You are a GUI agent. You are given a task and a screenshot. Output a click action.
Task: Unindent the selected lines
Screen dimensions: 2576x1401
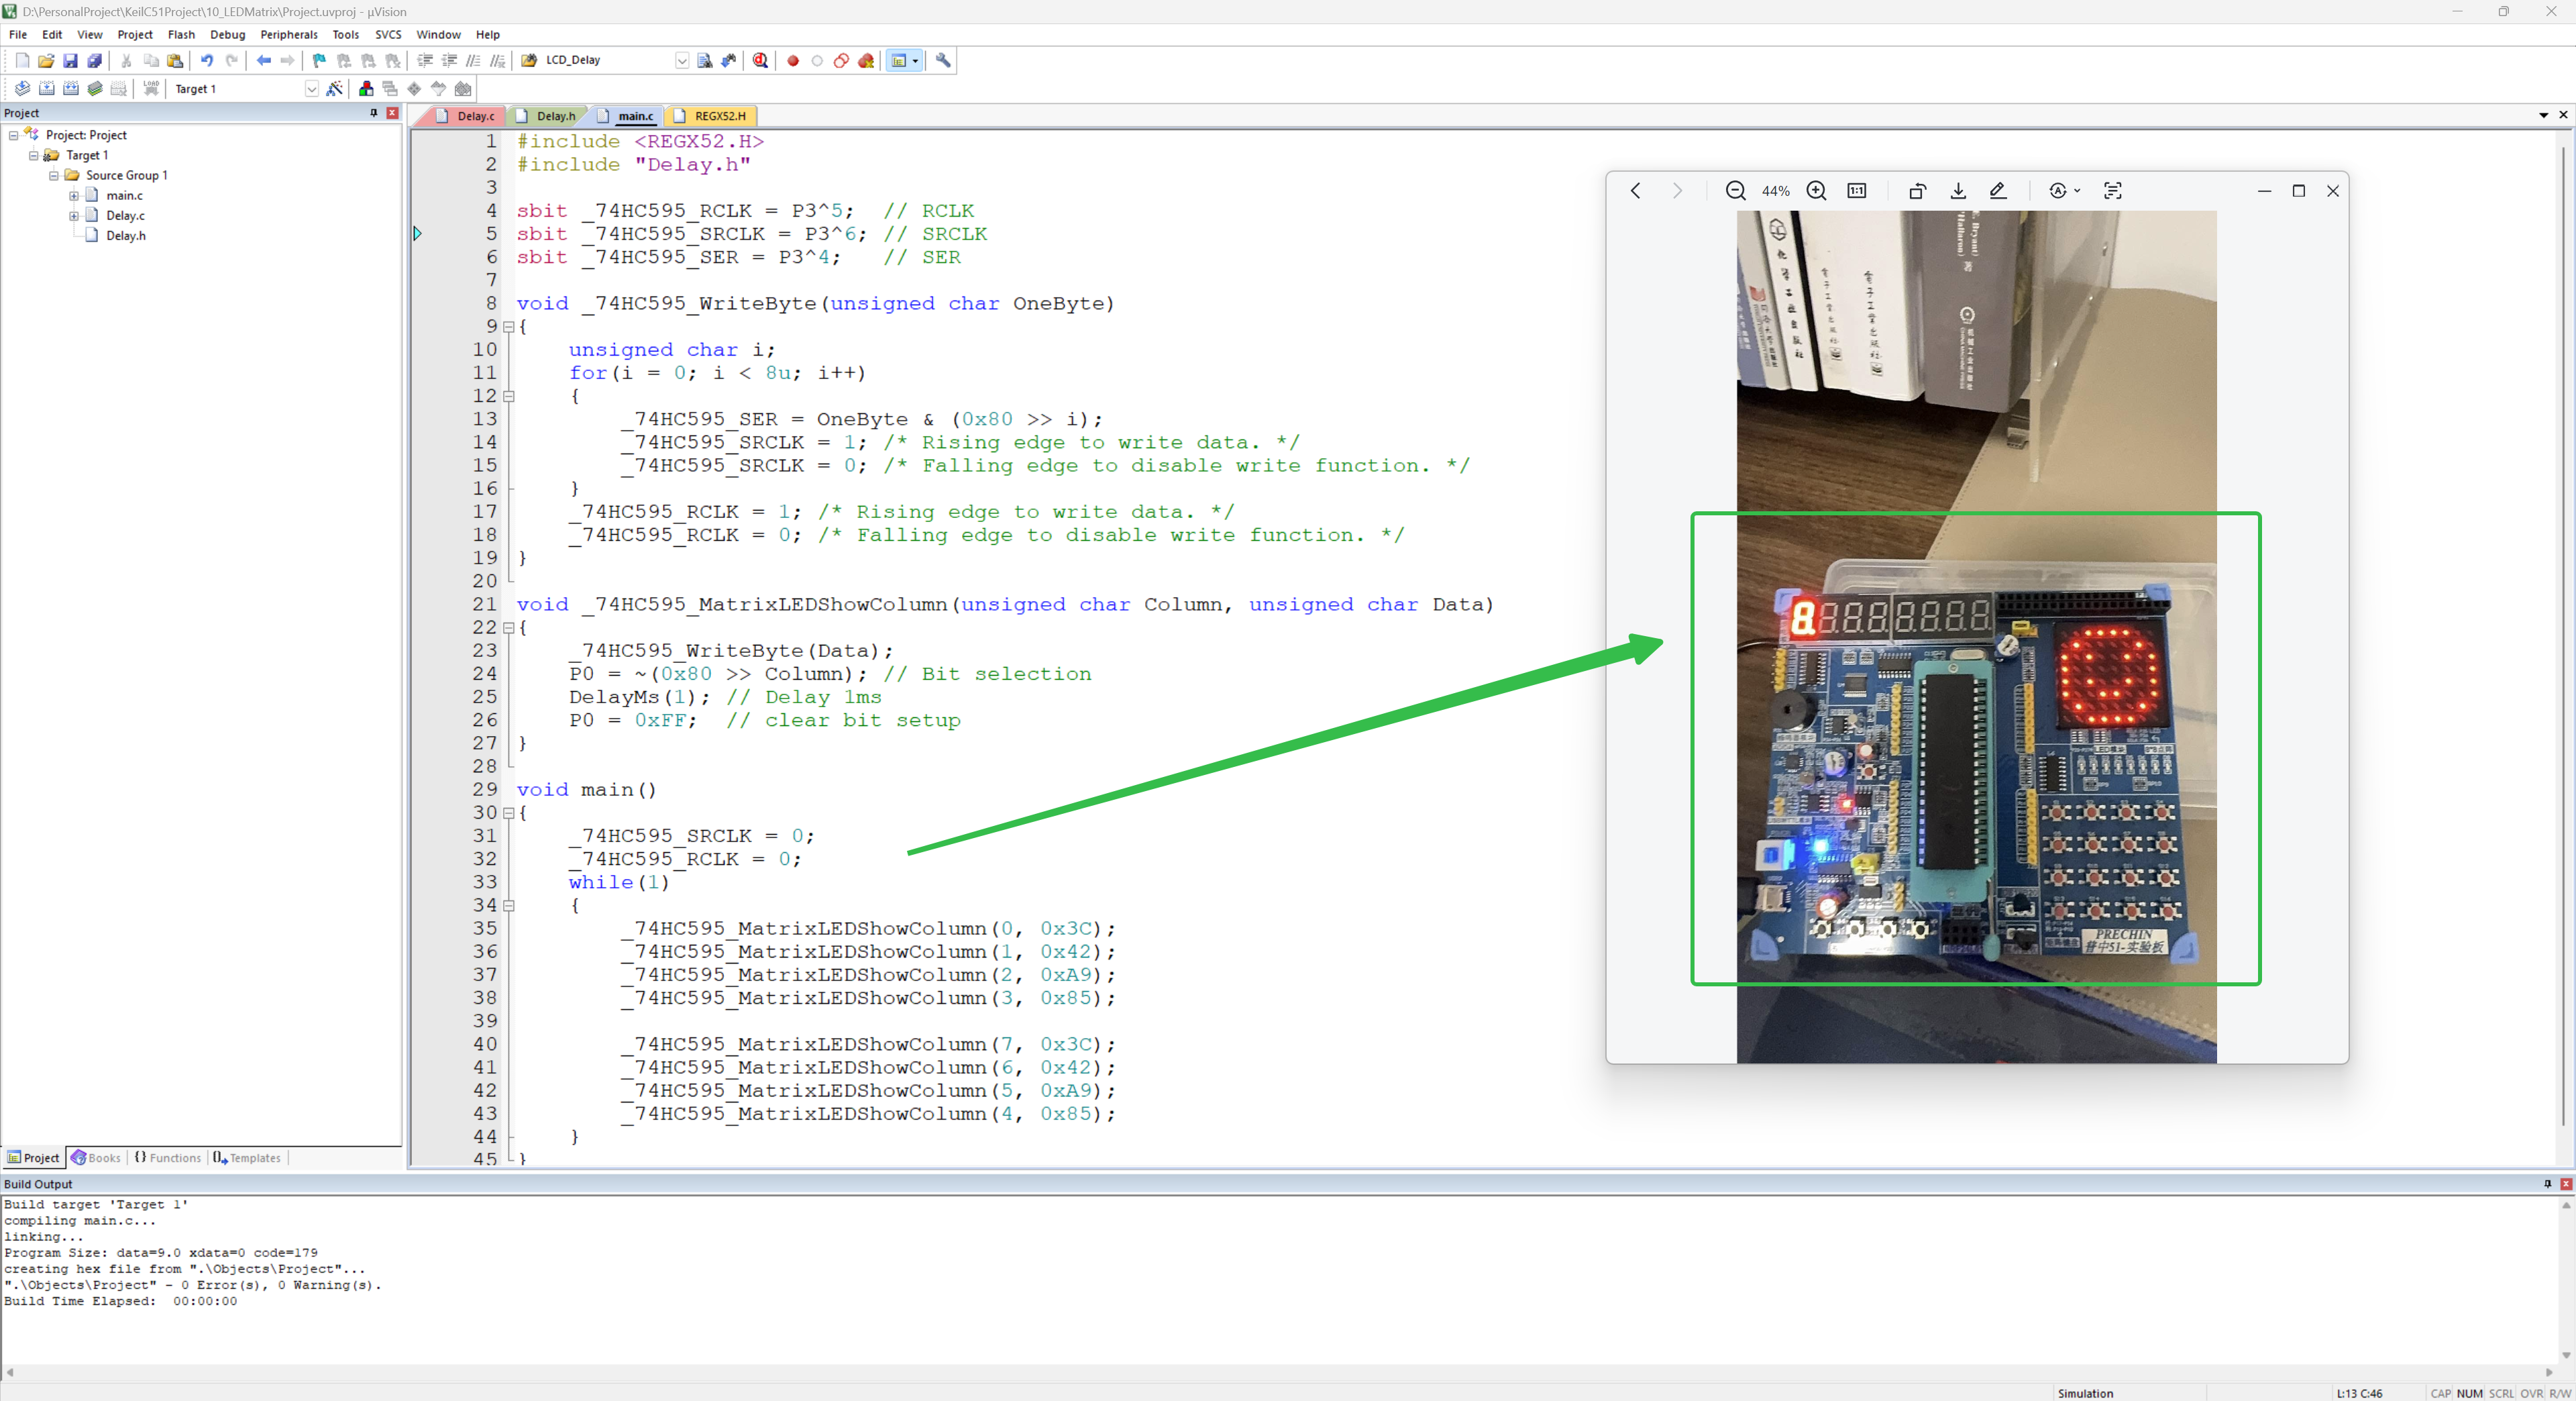pyautogui.click(x=449, y=61)
